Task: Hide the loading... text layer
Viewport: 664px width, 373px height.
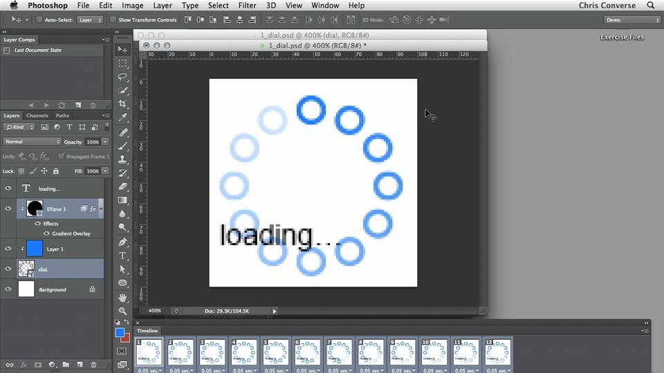Action: pos(8,188)
